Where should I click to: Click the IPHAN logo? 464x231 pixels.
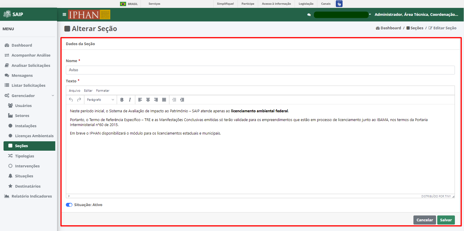click(x=89, y=14)
